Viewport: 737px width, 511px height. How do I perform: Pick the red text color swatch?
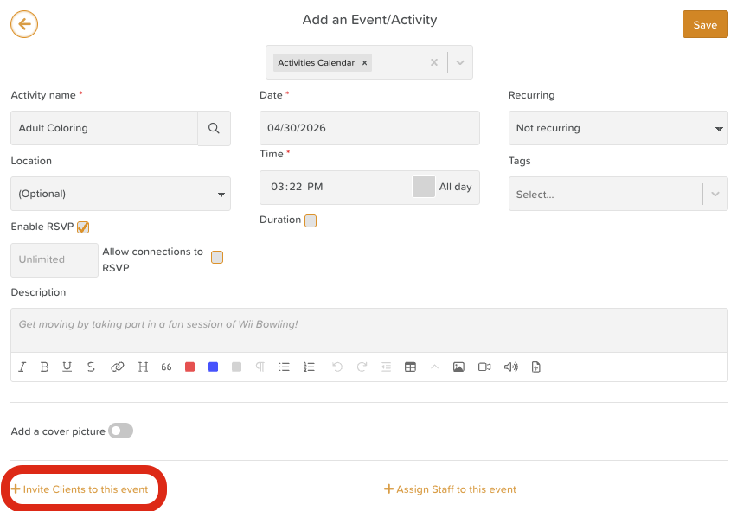click(x=190, y=367)
